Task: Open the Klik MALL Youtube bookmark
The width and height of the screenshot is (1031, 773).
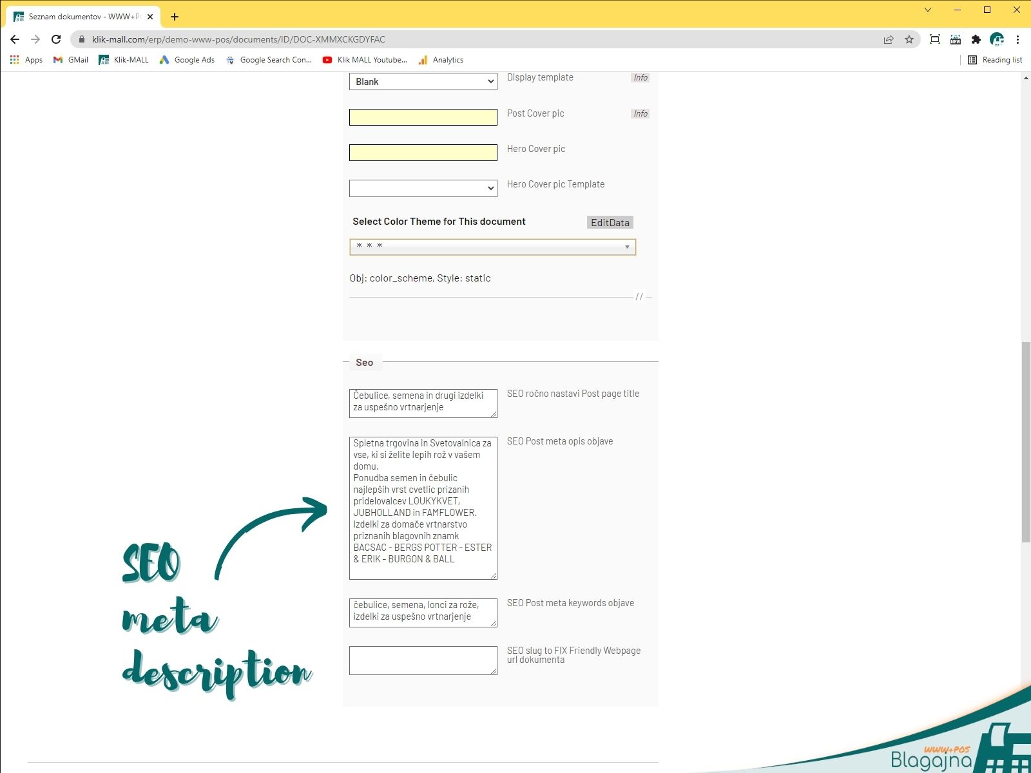Action: 365,60
